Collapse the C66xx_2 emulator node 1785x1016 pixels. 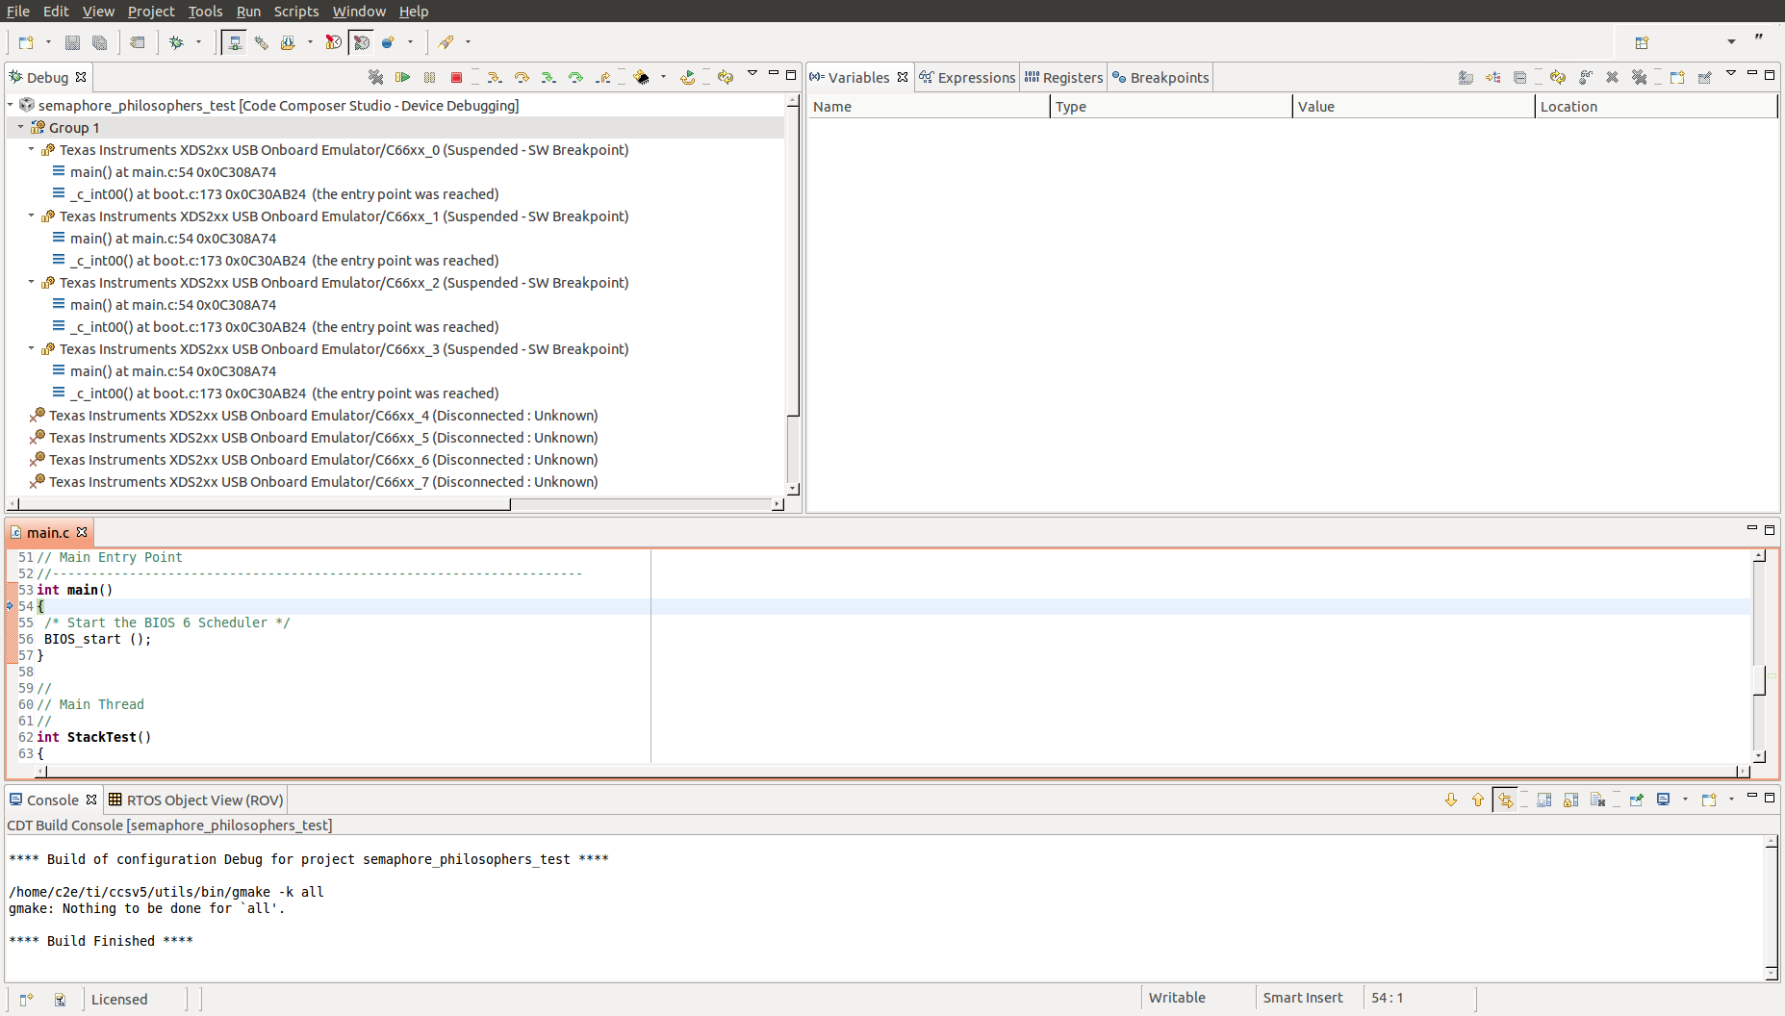31,282
